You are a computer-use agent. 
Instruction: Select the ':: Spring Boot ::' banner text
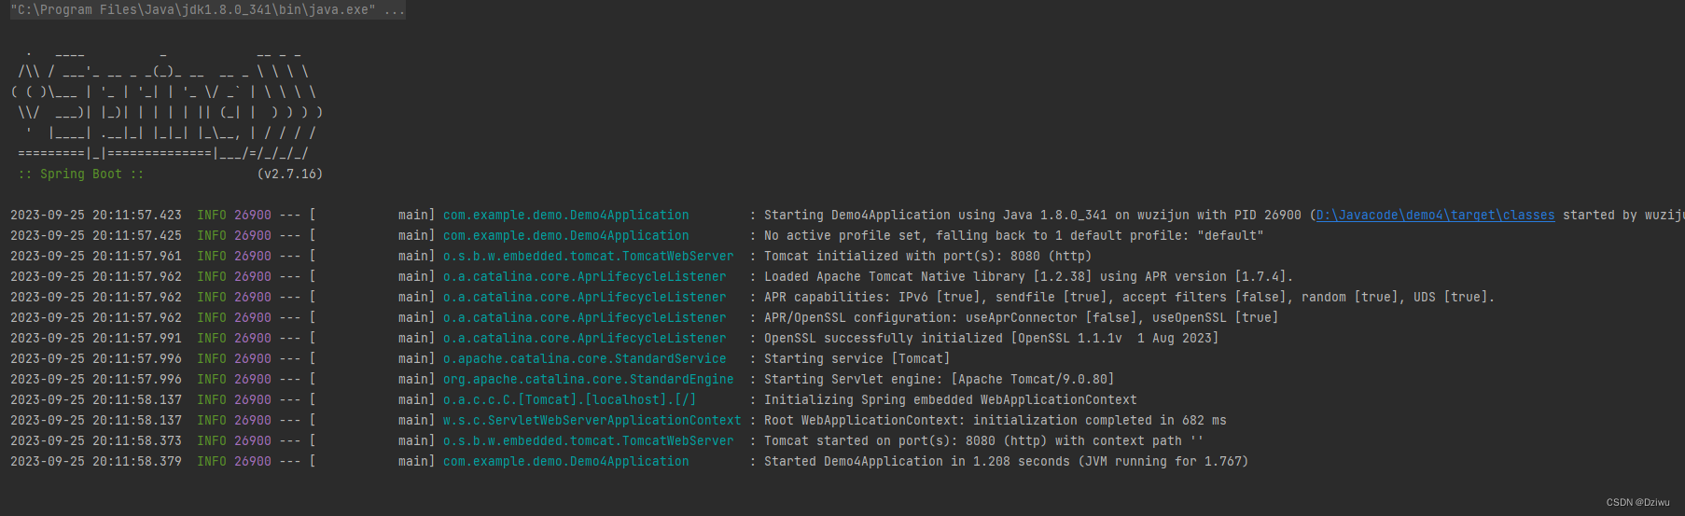(x=81, y=174)
